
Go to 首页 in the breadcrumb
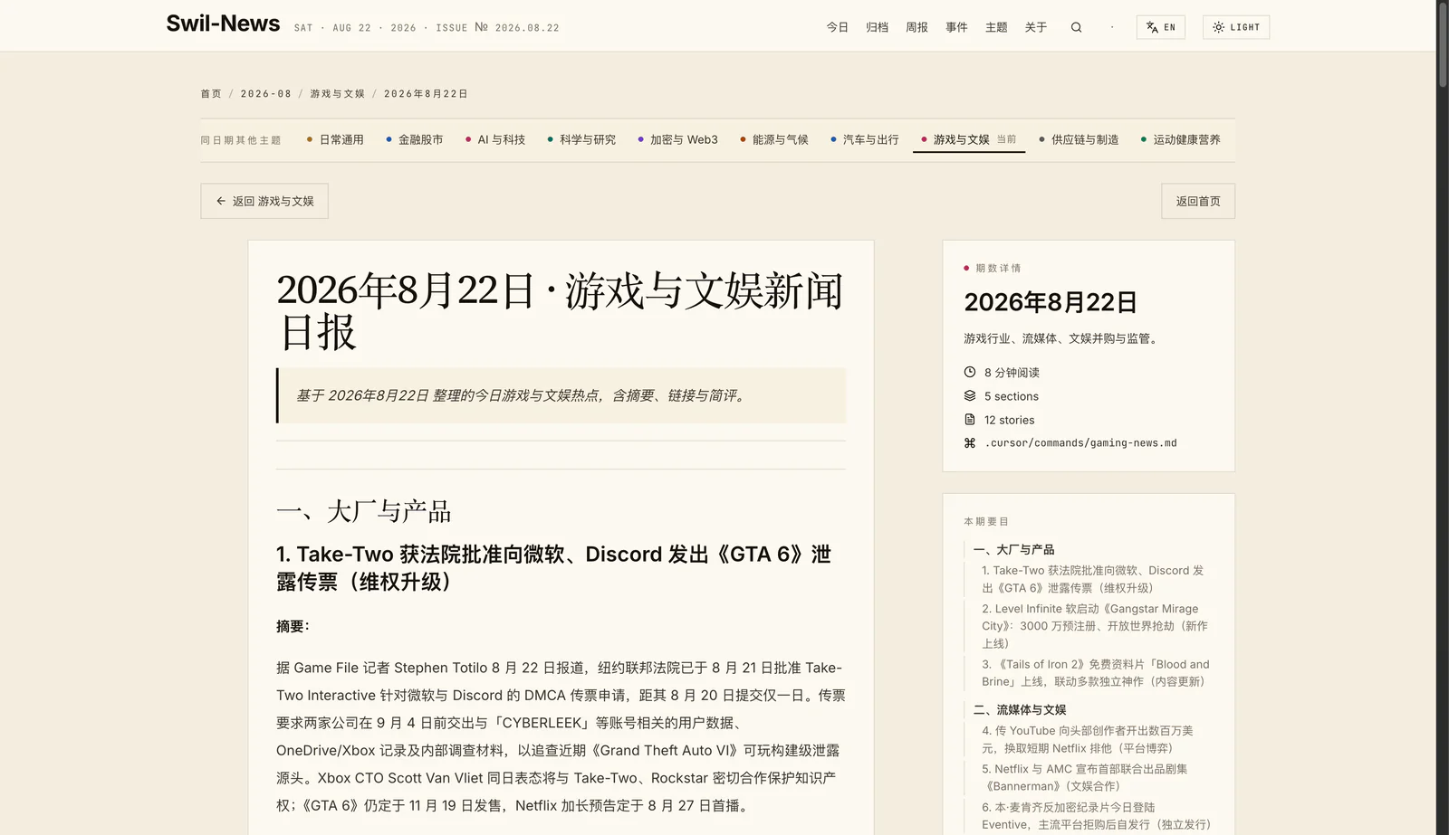click(x=211, y=94)
